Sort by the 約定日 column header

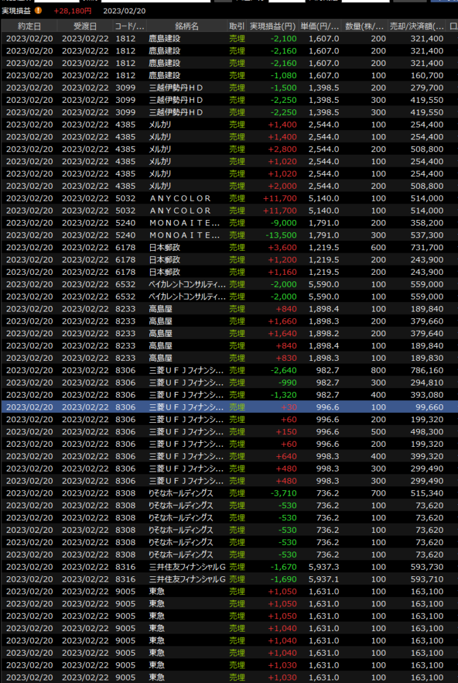[x=29, y=26]
